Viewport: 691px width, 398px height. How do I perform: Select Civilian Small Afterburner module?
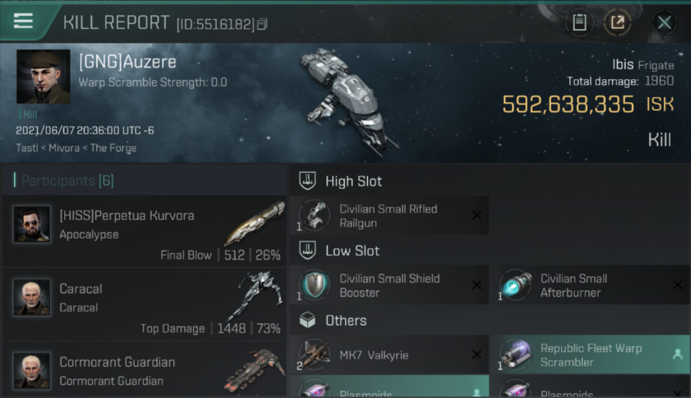point(590,285)
